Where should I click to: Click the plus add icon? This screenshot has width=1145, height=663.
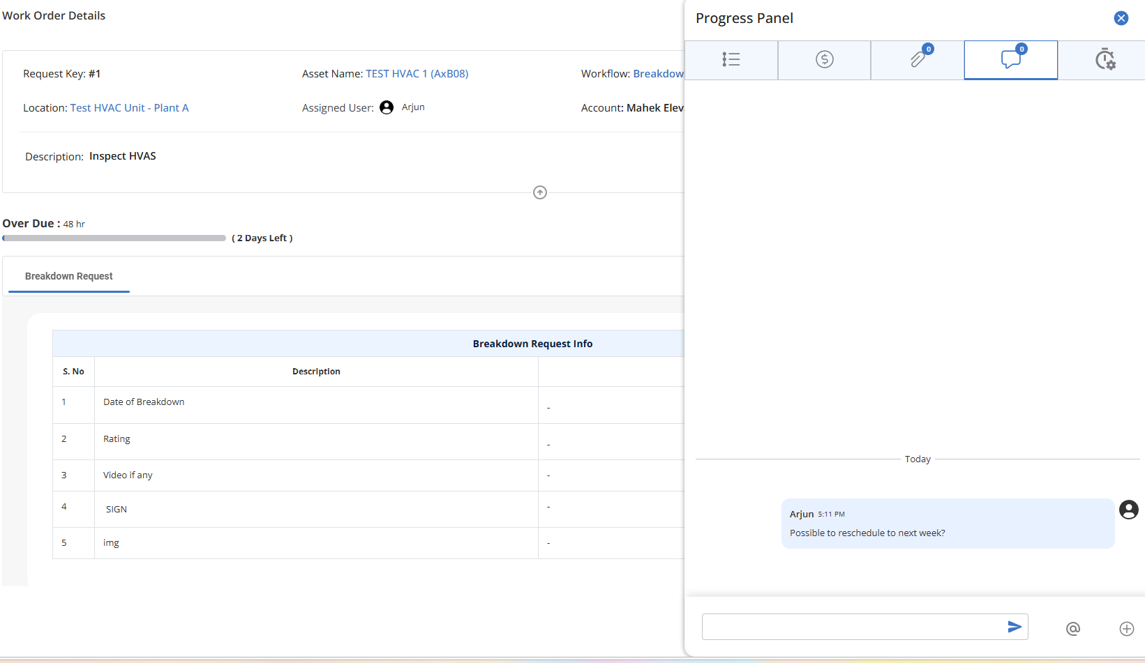[1126, 629]
